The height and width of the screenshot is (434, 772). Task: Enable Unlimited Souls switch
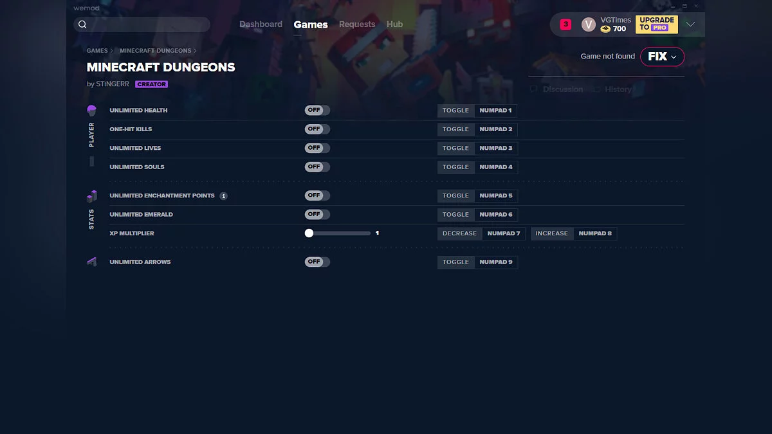pyautogui.click(x=317, y=167)
